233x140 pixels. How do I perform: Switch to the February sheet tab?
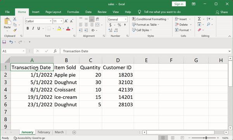(43, 132)
